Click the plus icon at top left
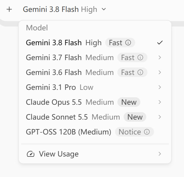 (x=9, y=10)
